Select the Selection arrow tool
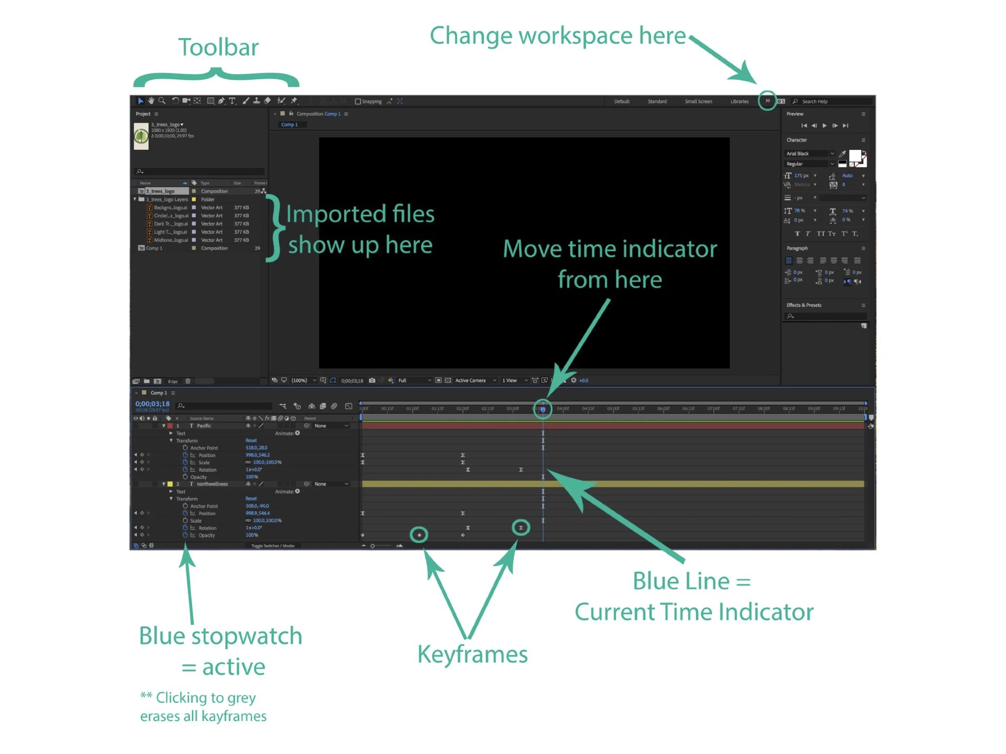 [140, 101]
